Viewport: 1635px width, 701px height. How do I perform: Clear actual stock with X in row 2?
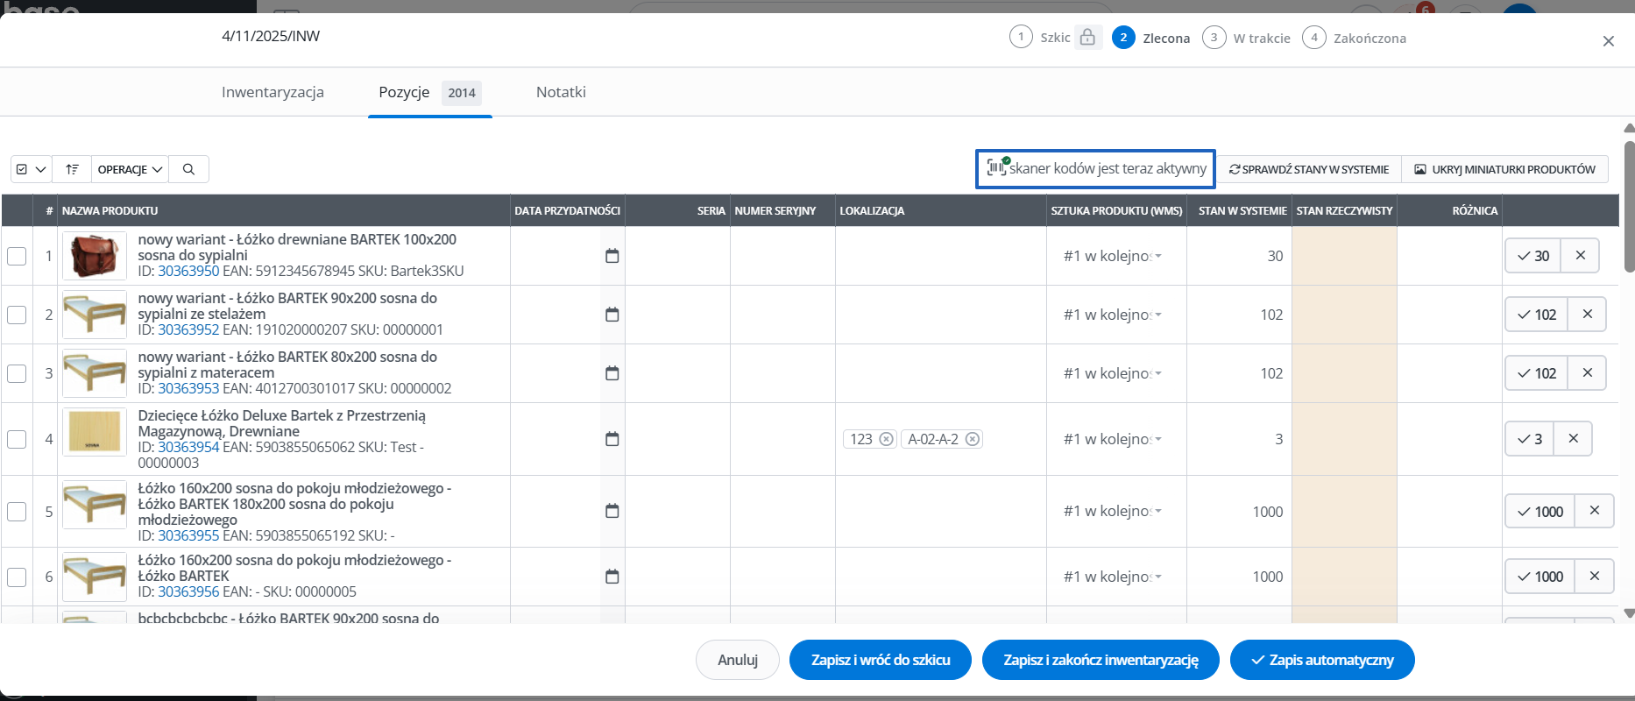point(1587,315)
